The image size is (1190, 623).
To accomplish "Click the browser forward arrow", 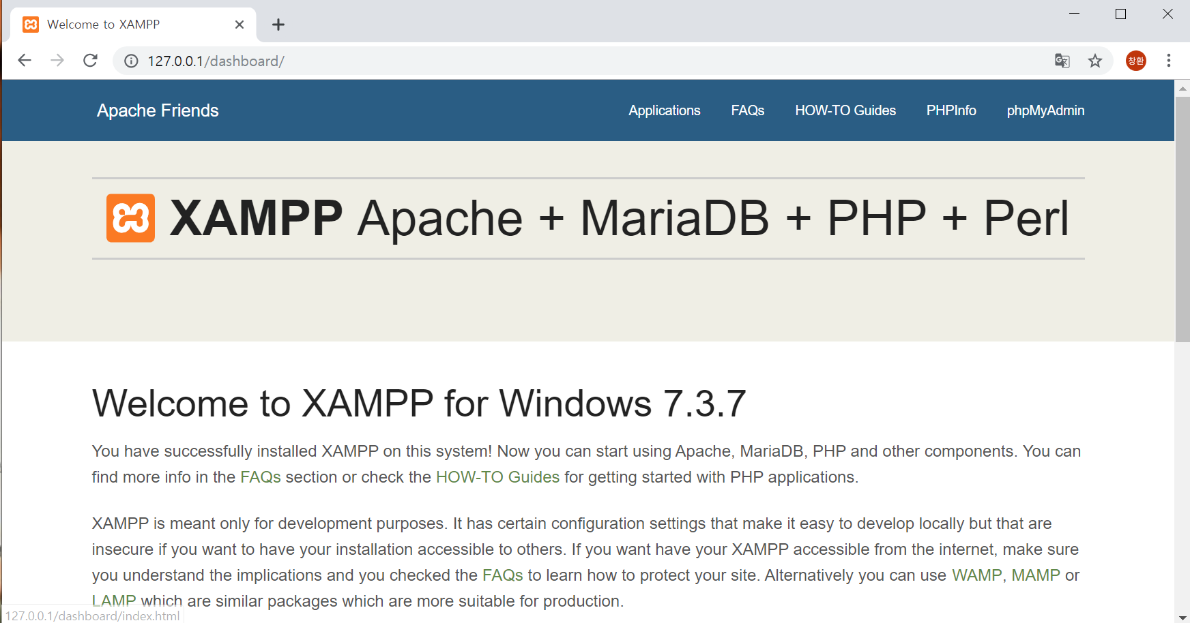I will 57,61.
